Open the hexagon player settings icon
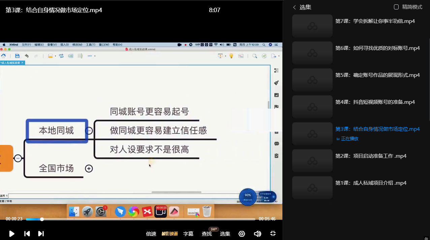The image size is (430, 240). click(x=242, y=234)
